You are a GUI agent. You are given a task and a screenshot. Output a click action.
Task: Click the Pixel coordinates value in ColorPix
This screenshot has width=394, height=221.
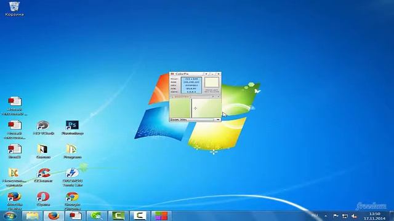coord(191,79)
